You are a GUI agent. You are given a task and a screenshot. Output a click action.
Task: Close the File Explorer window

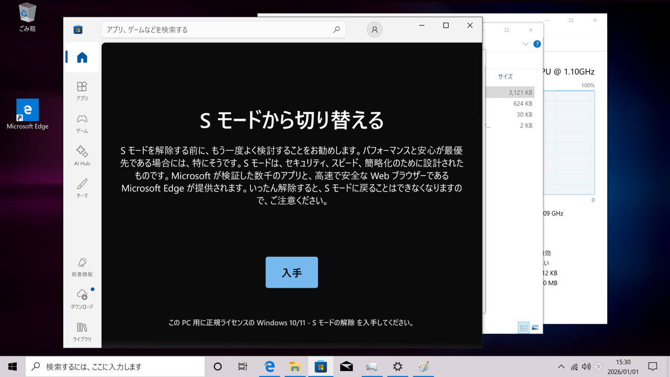pyautogui.click(x=531, y=30)
